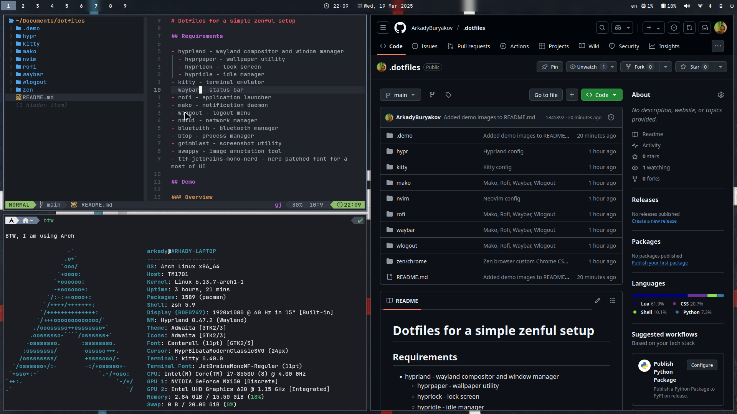Star the repository

tap(694, 66)
